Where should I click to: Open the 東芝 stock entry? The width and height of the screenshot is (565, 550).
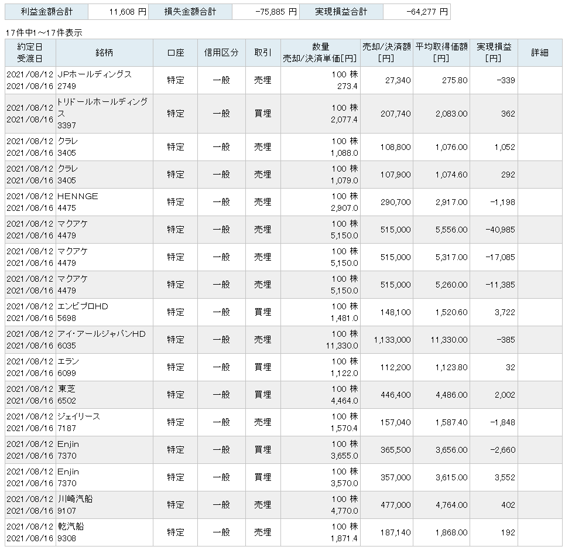click(x=67, y=389)
